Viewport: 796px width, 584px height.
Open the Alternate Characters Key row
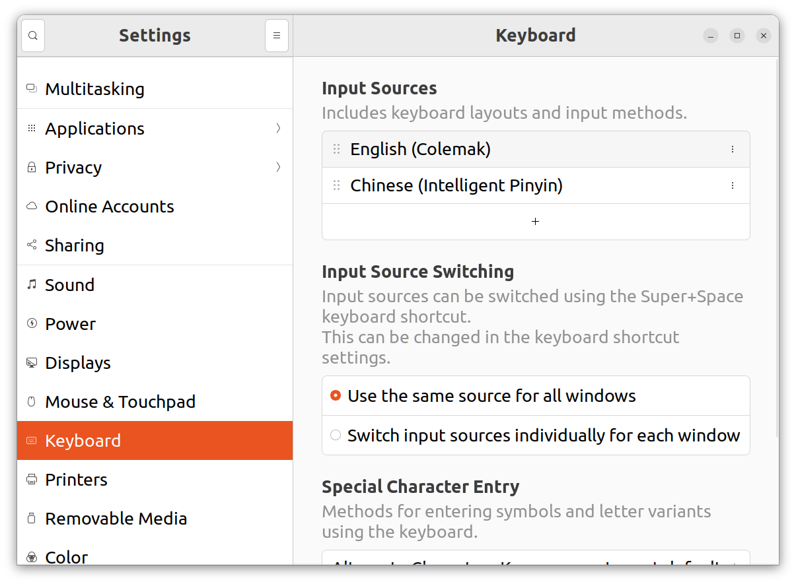click(x=536, y=558)
